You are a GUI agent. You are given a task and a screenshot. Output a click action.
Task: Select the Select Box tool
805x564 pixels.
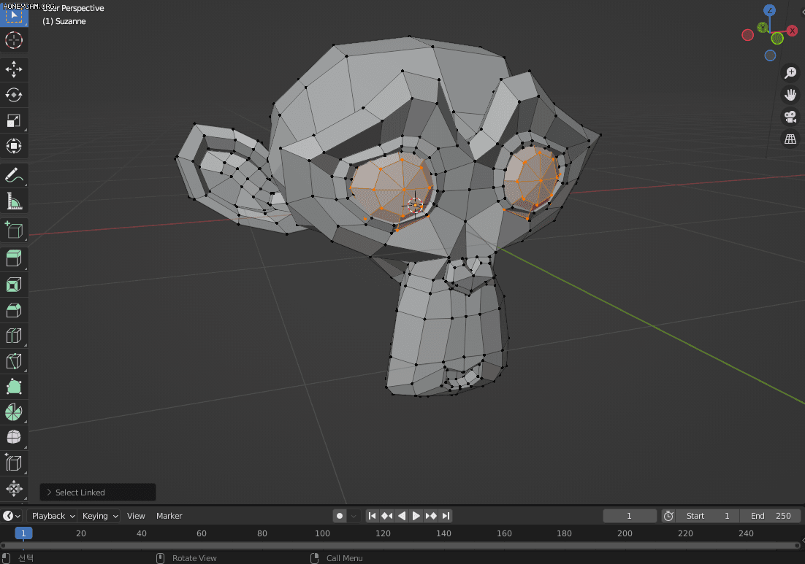(x=14, y=15)
